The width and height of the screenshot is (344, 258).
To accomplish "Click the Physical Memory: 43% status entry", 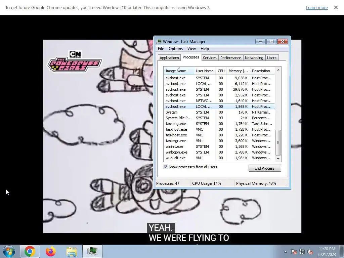I will (x=256, y=183).
